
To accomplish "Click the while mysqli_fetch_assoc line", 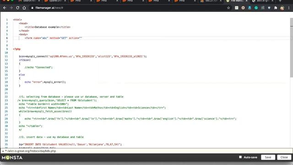I will (45, 111).
